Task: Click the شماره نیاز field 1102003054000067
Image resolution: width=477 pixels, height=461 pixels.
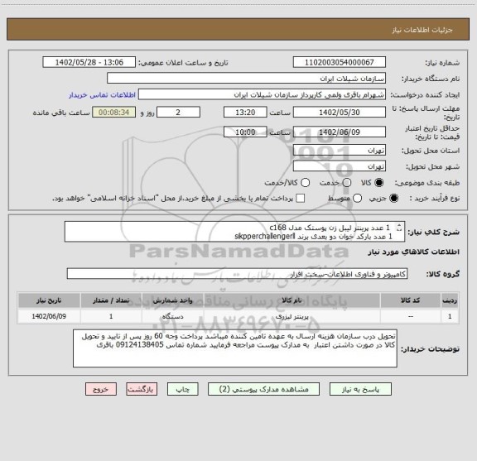Action: click(340, 62)
